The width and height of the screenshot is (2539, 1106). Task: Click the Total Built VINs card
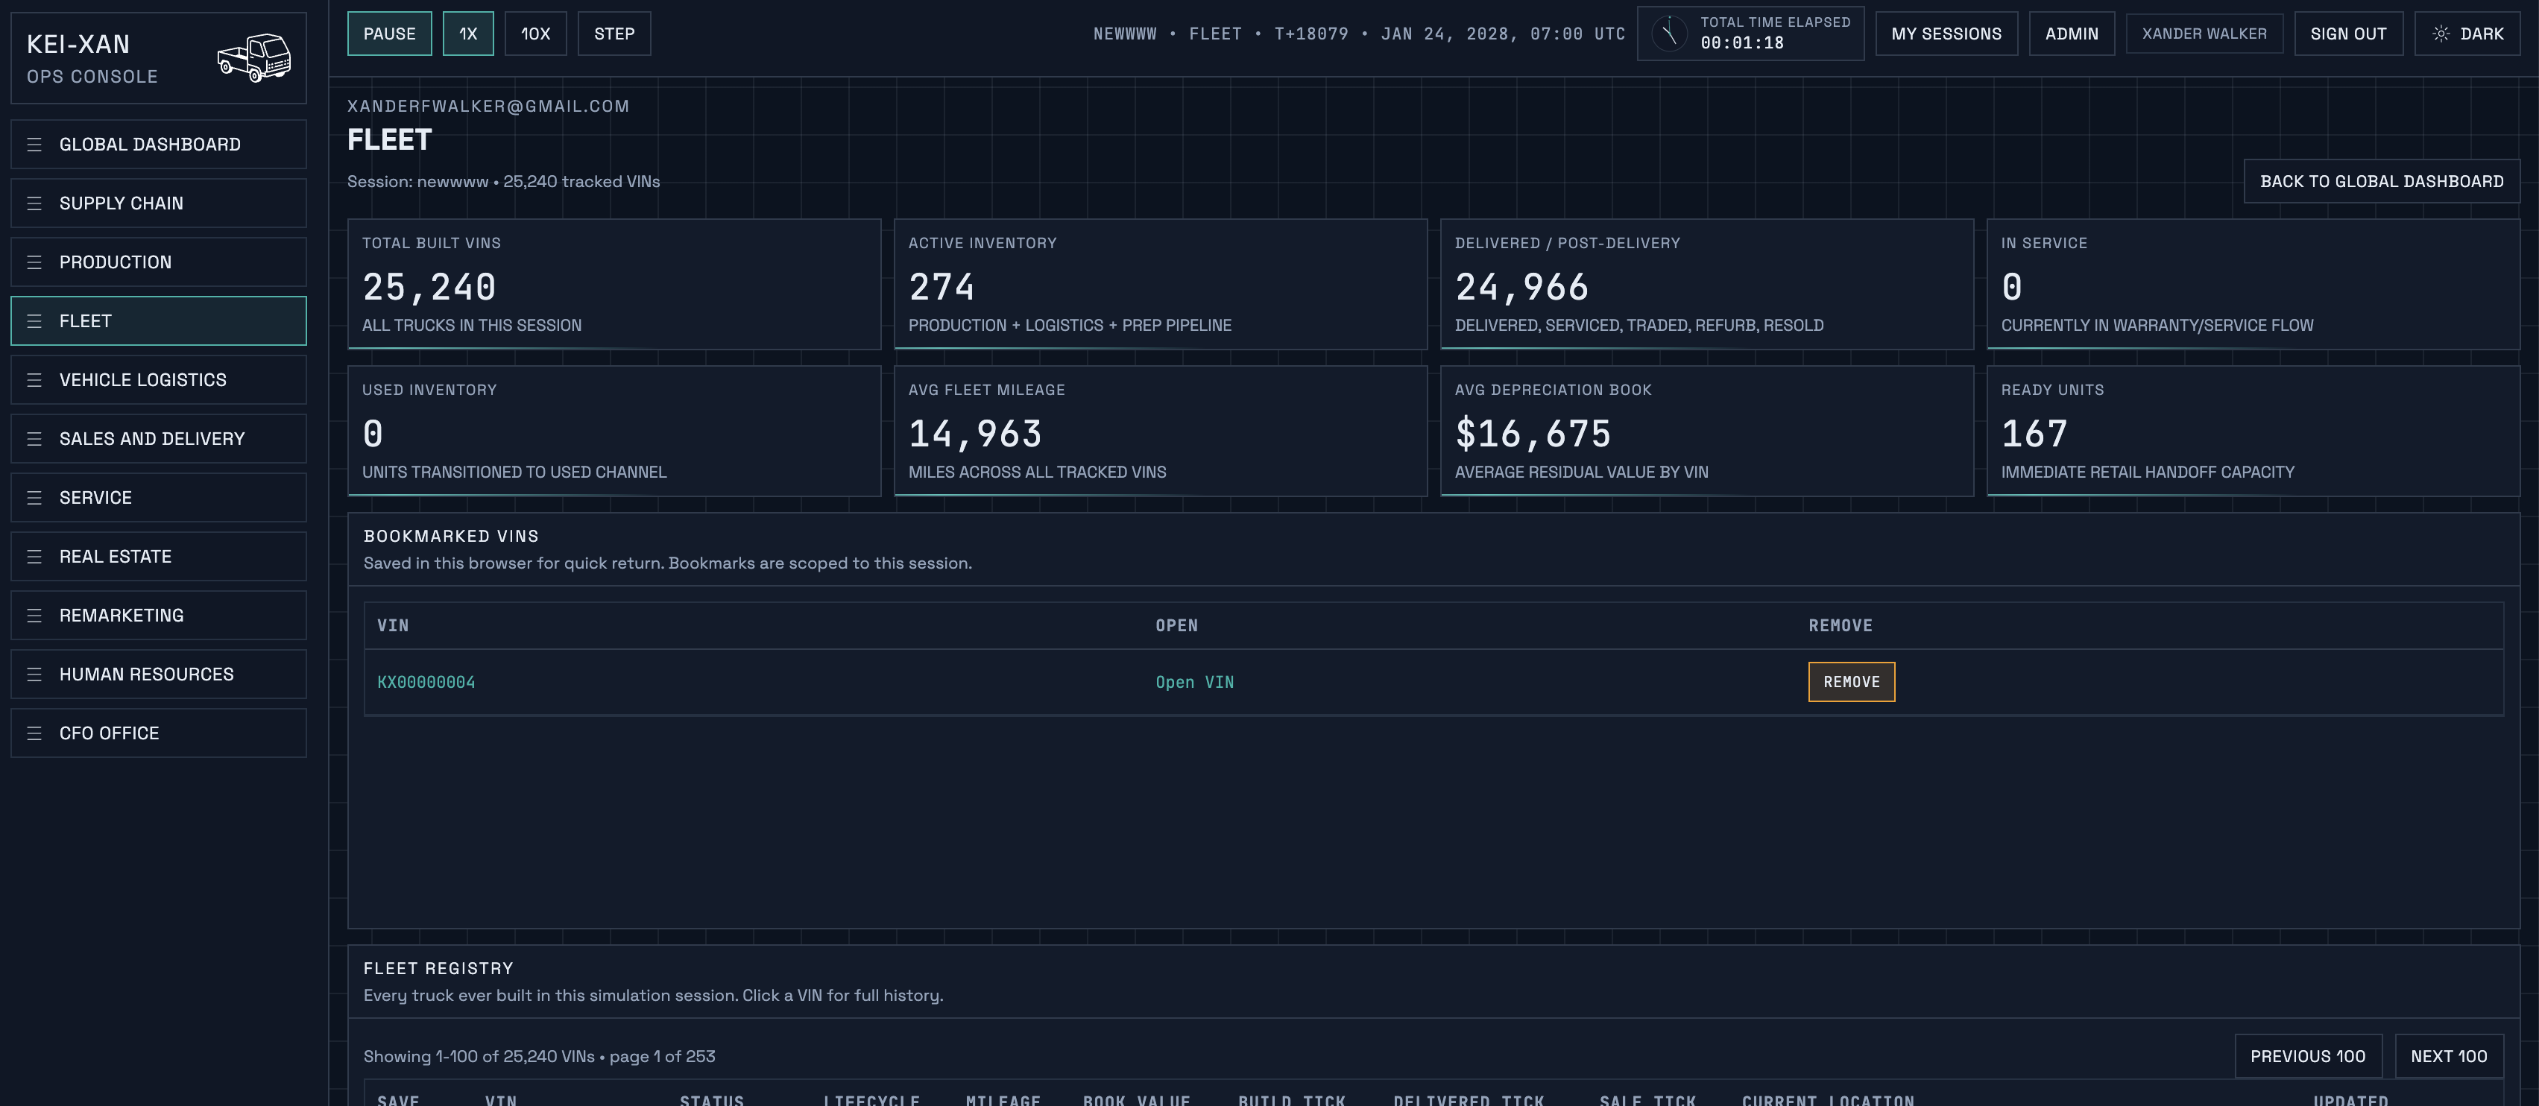[x=614, y=284]
